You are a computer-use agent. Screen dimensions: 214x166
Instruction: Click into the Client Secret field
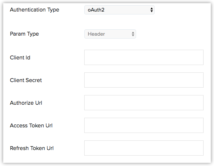tap(144, 80)
